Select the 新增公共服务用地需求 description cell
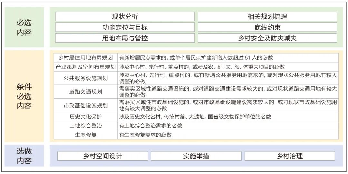This screenshot has height=174, width=348. pyautogui.click(x=228, y=78)
